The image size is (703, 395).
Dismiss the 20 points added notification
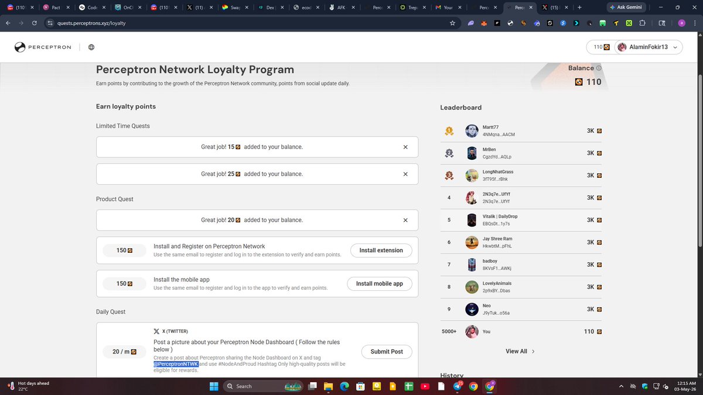pyautogui.click(x=405, y=220)
